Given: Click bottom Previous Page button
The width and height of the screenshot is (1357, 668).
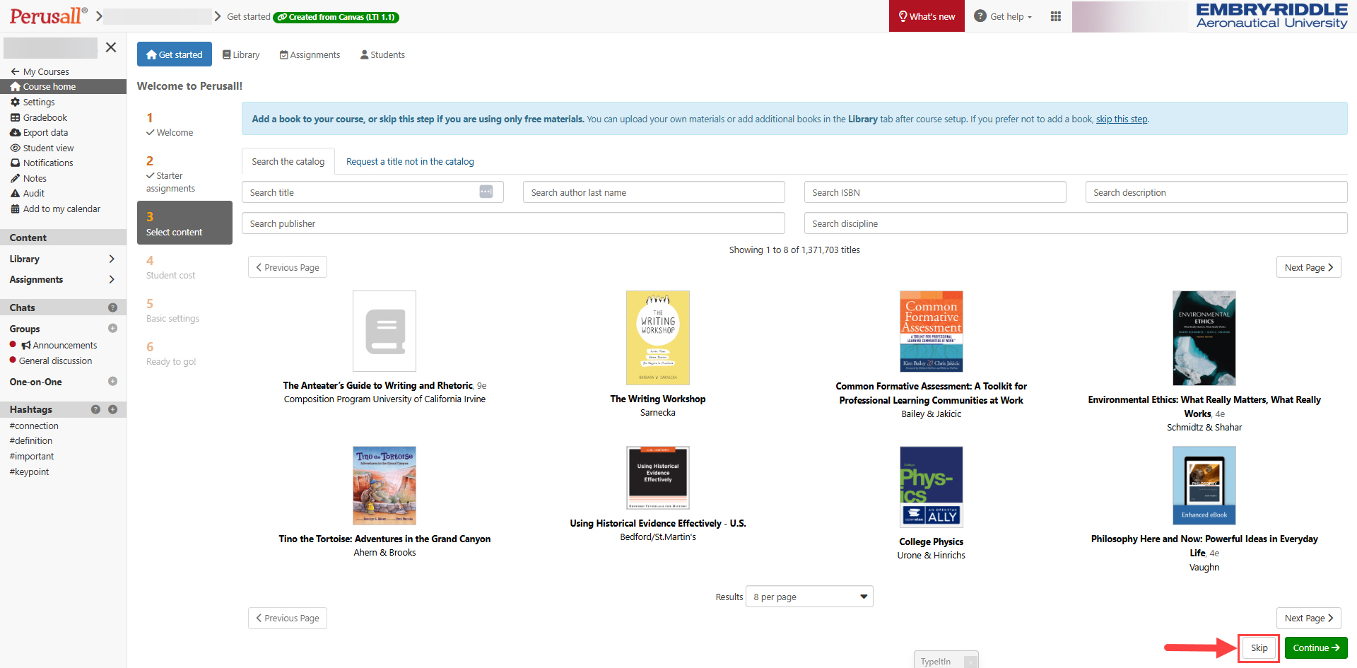Looking at the screenshot, I should click(288, 618).
